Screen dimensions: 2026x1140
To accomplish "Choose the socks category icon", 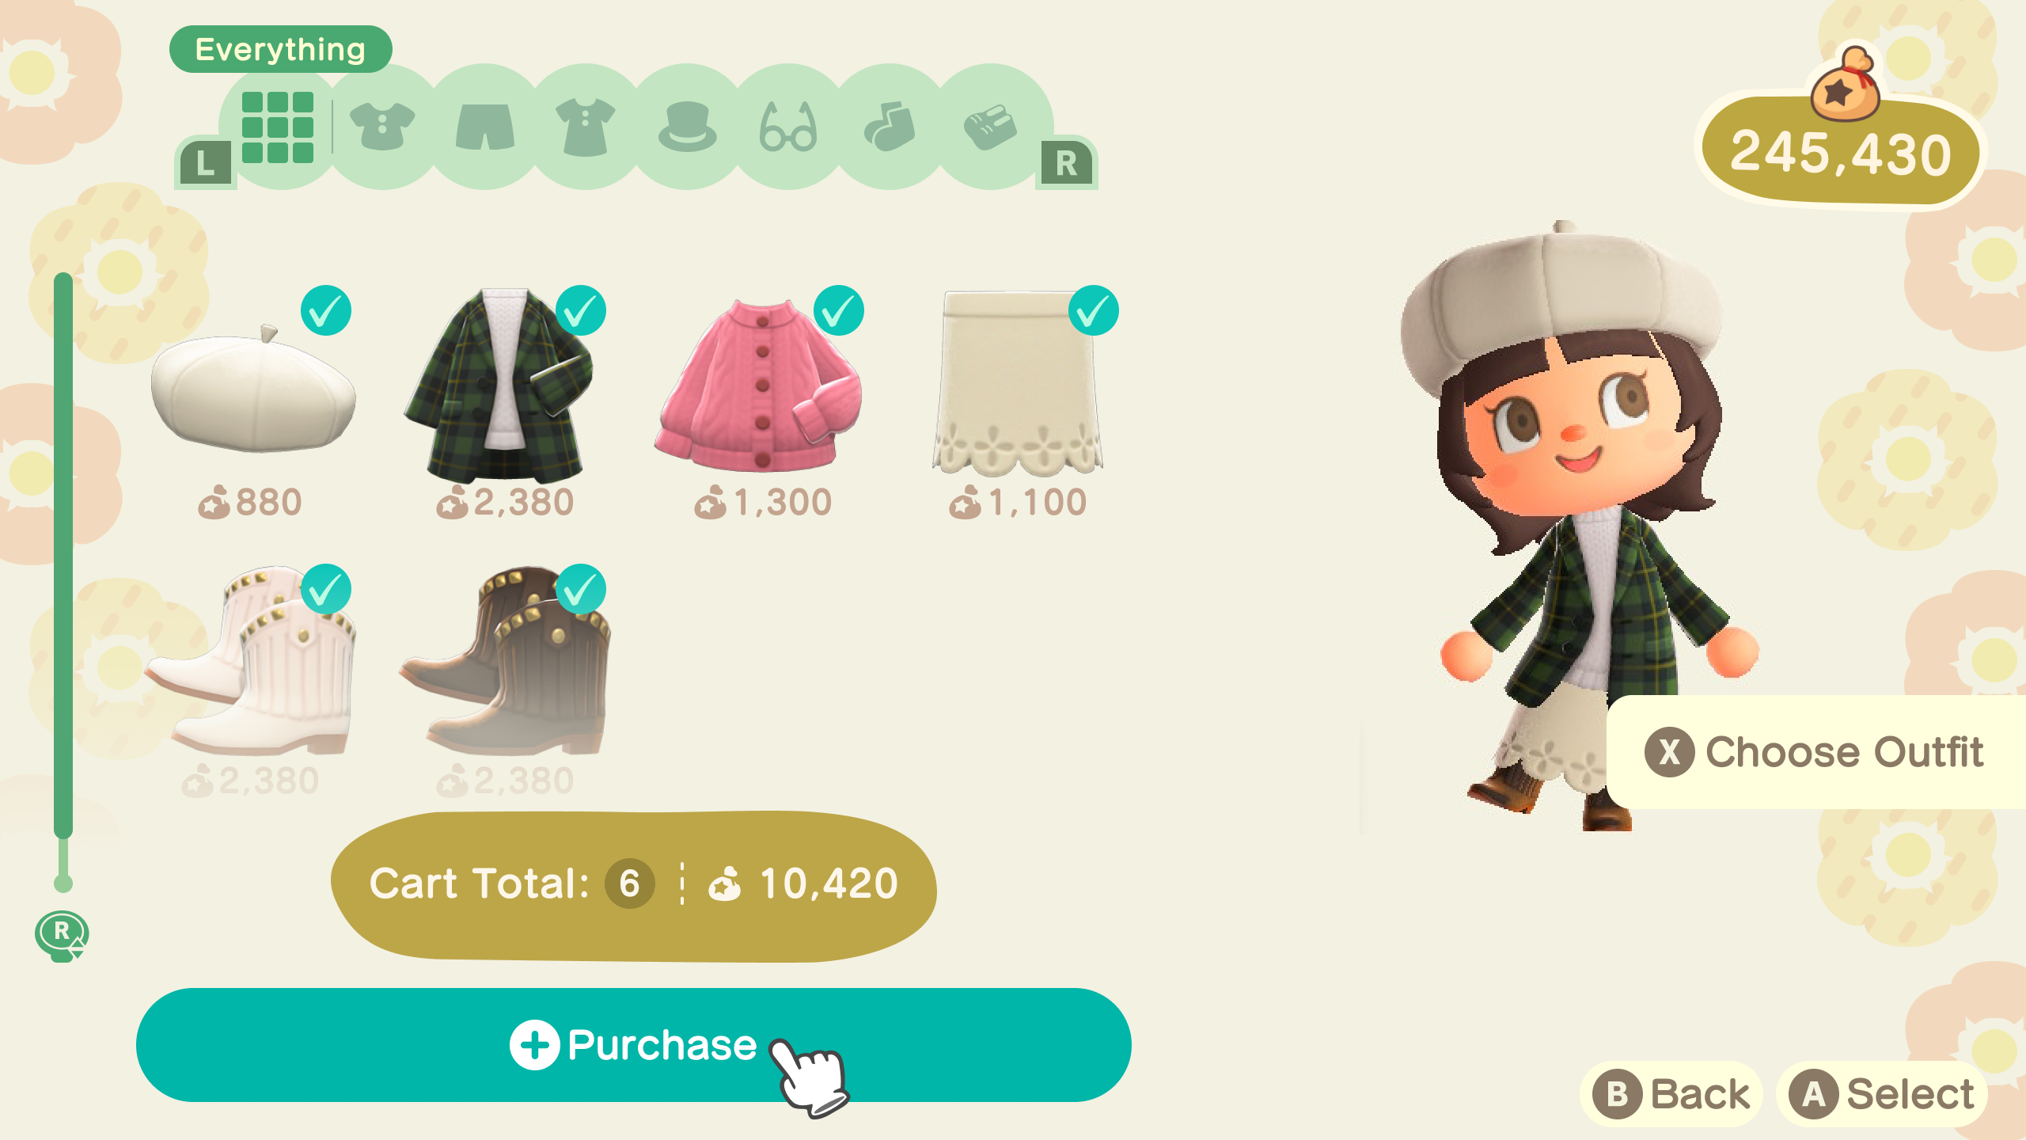I will tap(890, 127).
